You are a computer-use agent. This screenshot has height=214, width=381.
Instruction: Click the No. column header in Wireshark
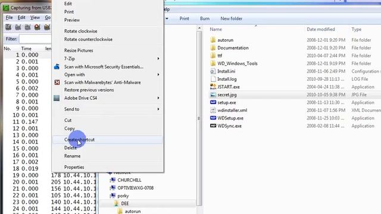click(7, 49)
